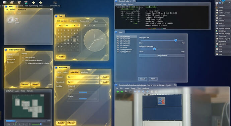Open screenshot.png file on the desktop
Viewport: 231px width, 126px height.
(x=55, y=4)
